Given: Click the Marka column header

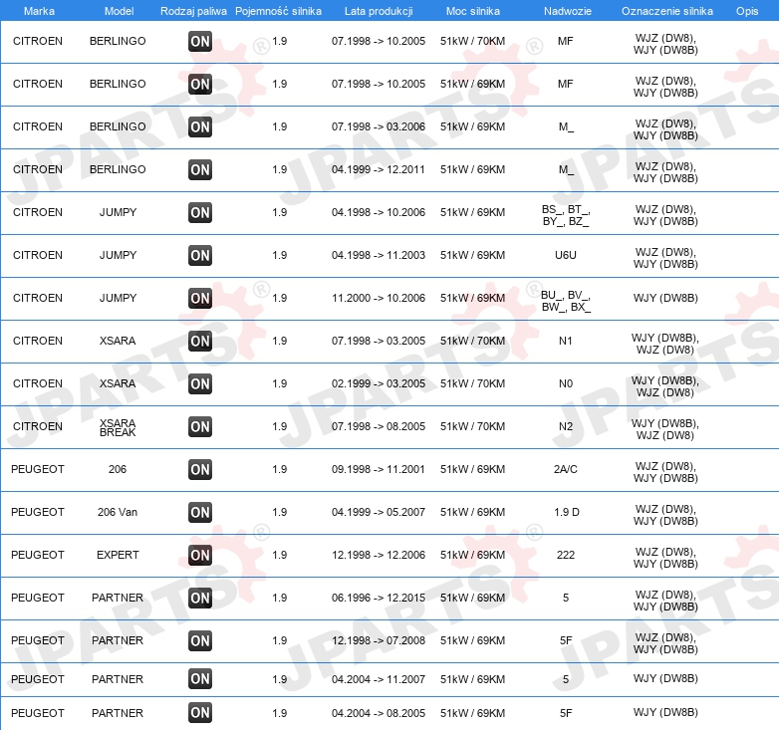Looking at the screenshot, I should 39,11.
